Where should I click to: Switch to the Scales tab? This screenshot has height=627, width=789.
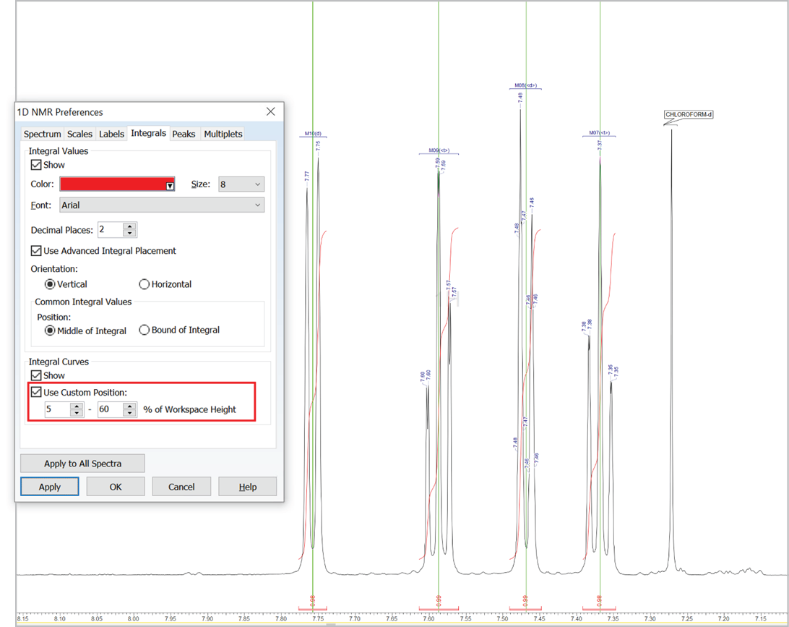tap(79, 134)
